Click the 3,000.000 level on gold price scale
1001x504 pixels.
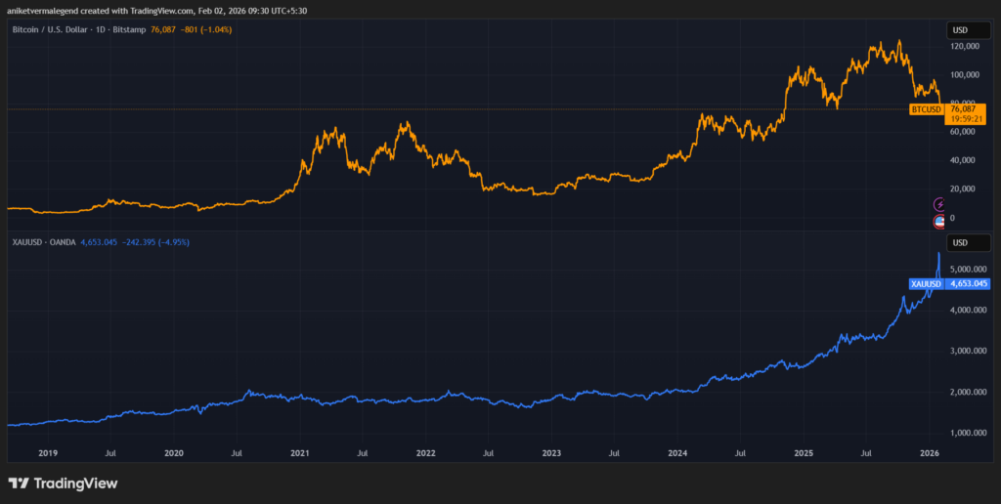coord(969,351)
